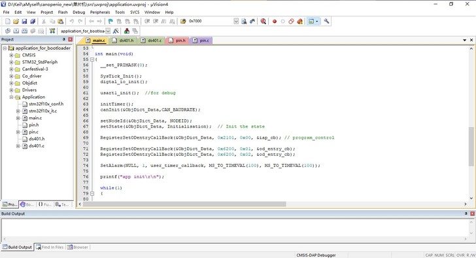Open the Window layout dropdown arrow
Image resolution: width=476 pixels, height=258 pixels.
click(x=317, y=21)
